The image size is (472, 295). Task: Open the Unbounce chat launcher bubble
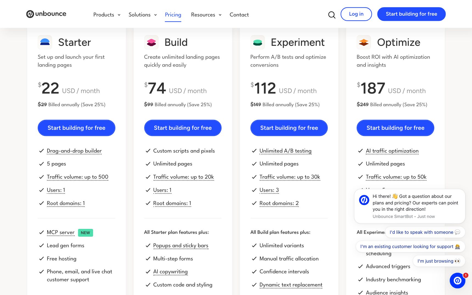[457, 280]
